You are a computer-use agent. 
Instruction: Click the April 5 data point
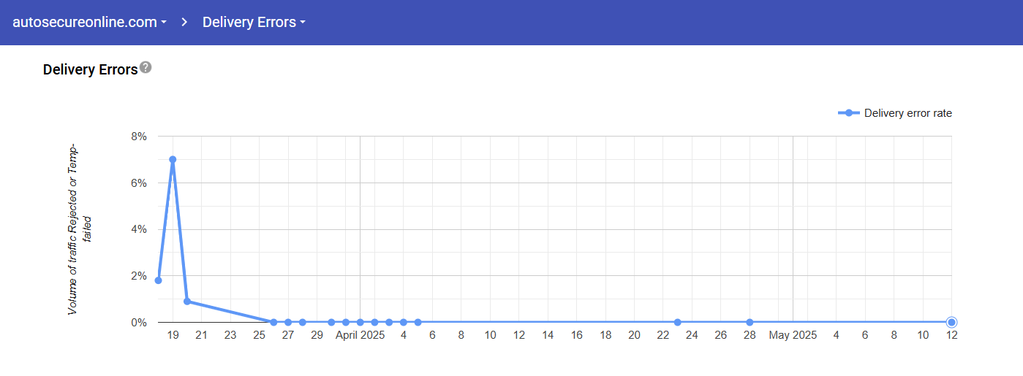click(x=418, y=322)
